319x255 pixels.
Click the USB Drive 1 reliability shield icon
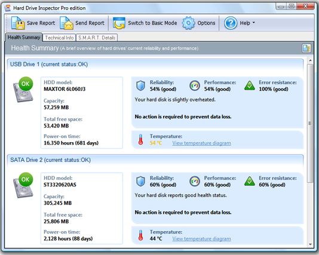(140, 85)
